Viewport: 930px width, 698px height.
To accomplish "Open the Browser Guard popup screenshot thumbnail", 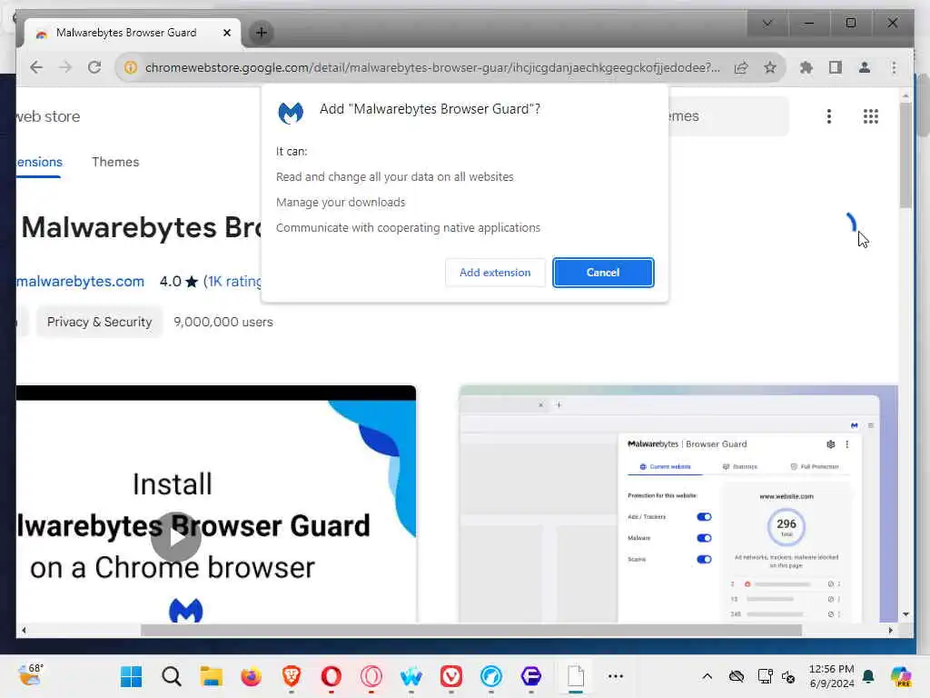I will click(678, 504).
